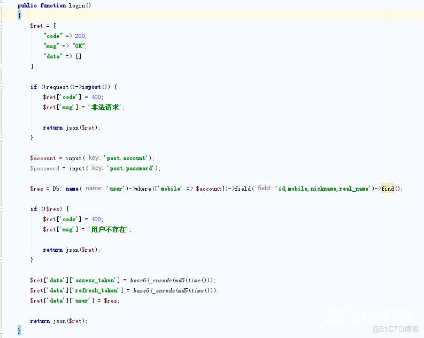This screenshot has width=424, height=338.
Task: Click the highlighted opening brace of login
Action: pyautogui.click(x=19, y=16)
